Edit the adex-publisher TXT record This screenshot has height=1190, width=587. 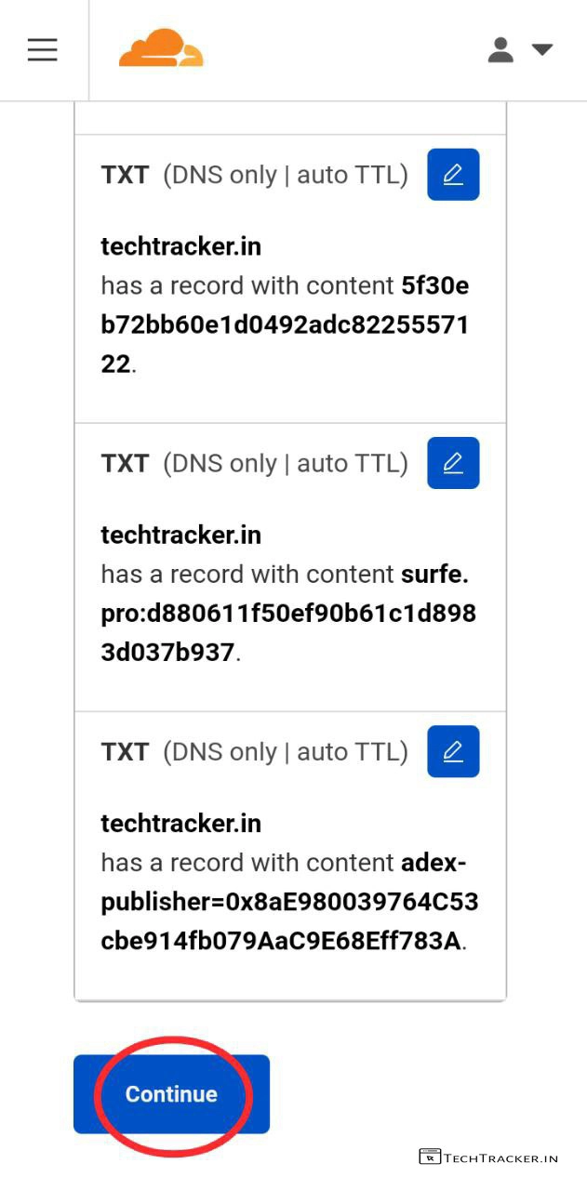pos(453,751)
